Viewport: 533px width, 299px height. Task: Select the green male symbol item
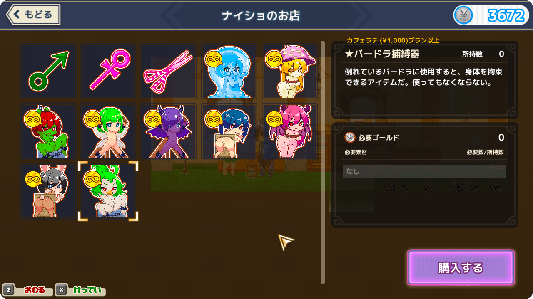pyautogui.click(x=49, y=72)
